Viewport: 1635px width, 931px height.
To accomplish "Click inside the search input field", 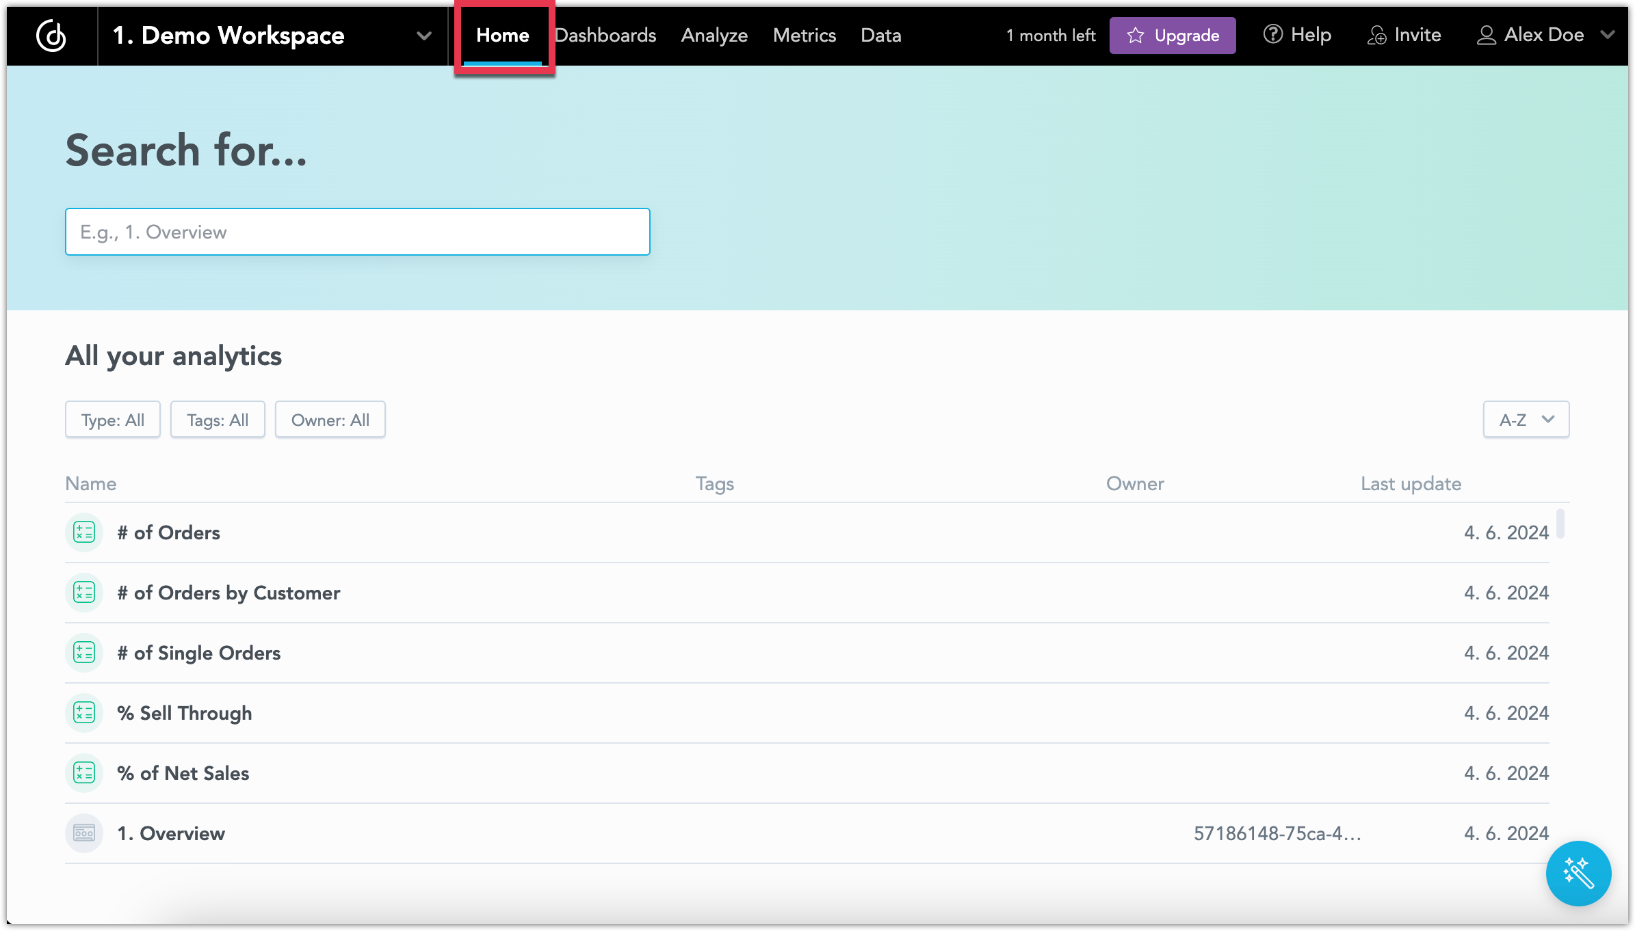I will (x=357, y=231).
